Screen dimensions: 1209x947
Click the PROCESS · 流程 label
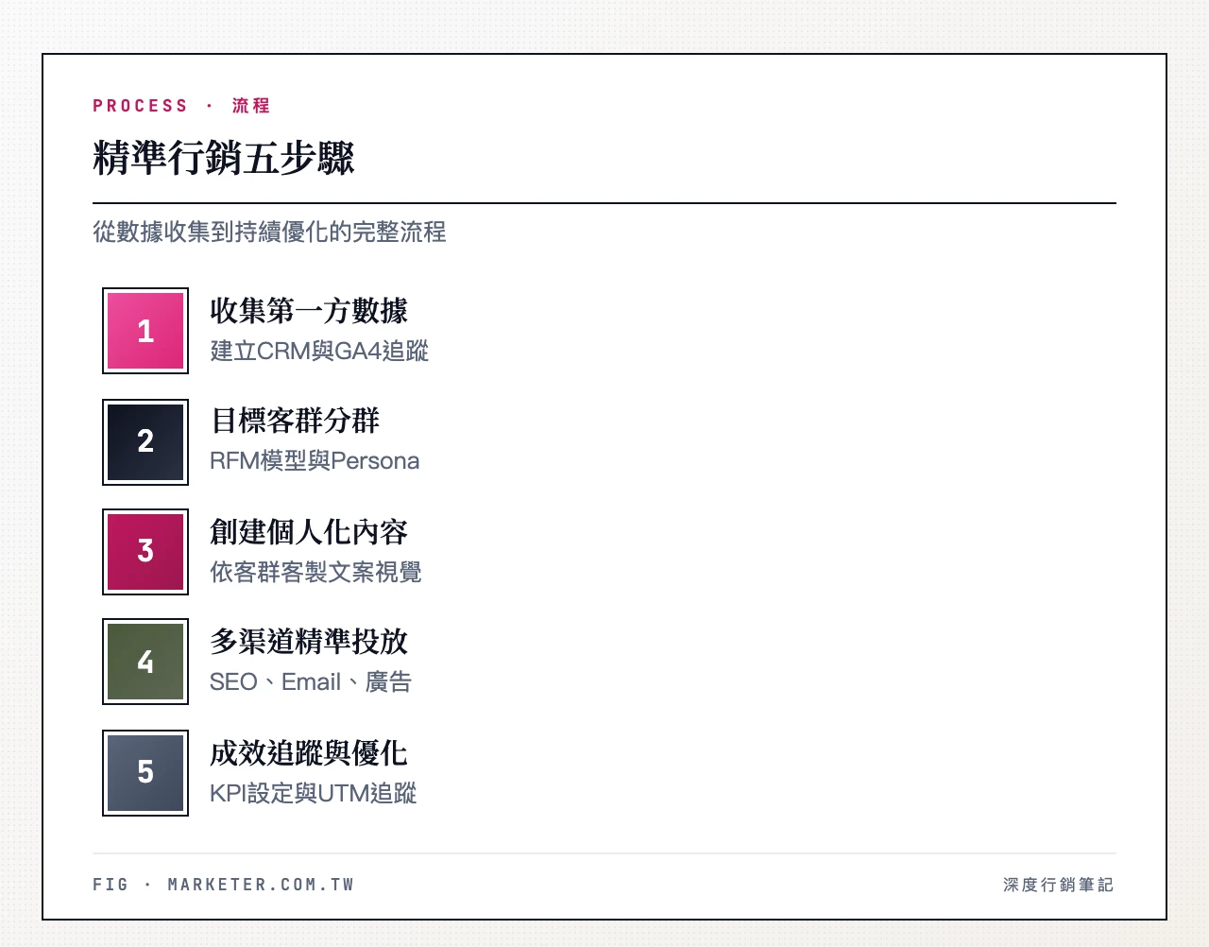181,106
